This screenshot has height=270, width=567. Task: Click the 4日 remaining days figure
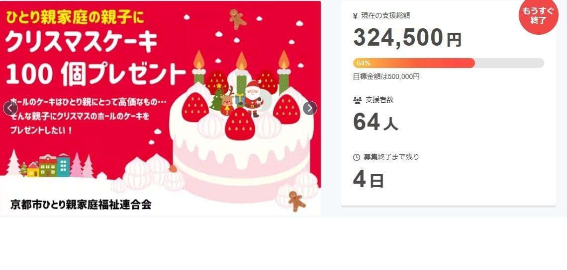point(368,180)
